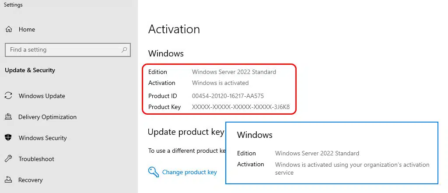
Task: Click the masked Product Key value
Action: [241, 107]
